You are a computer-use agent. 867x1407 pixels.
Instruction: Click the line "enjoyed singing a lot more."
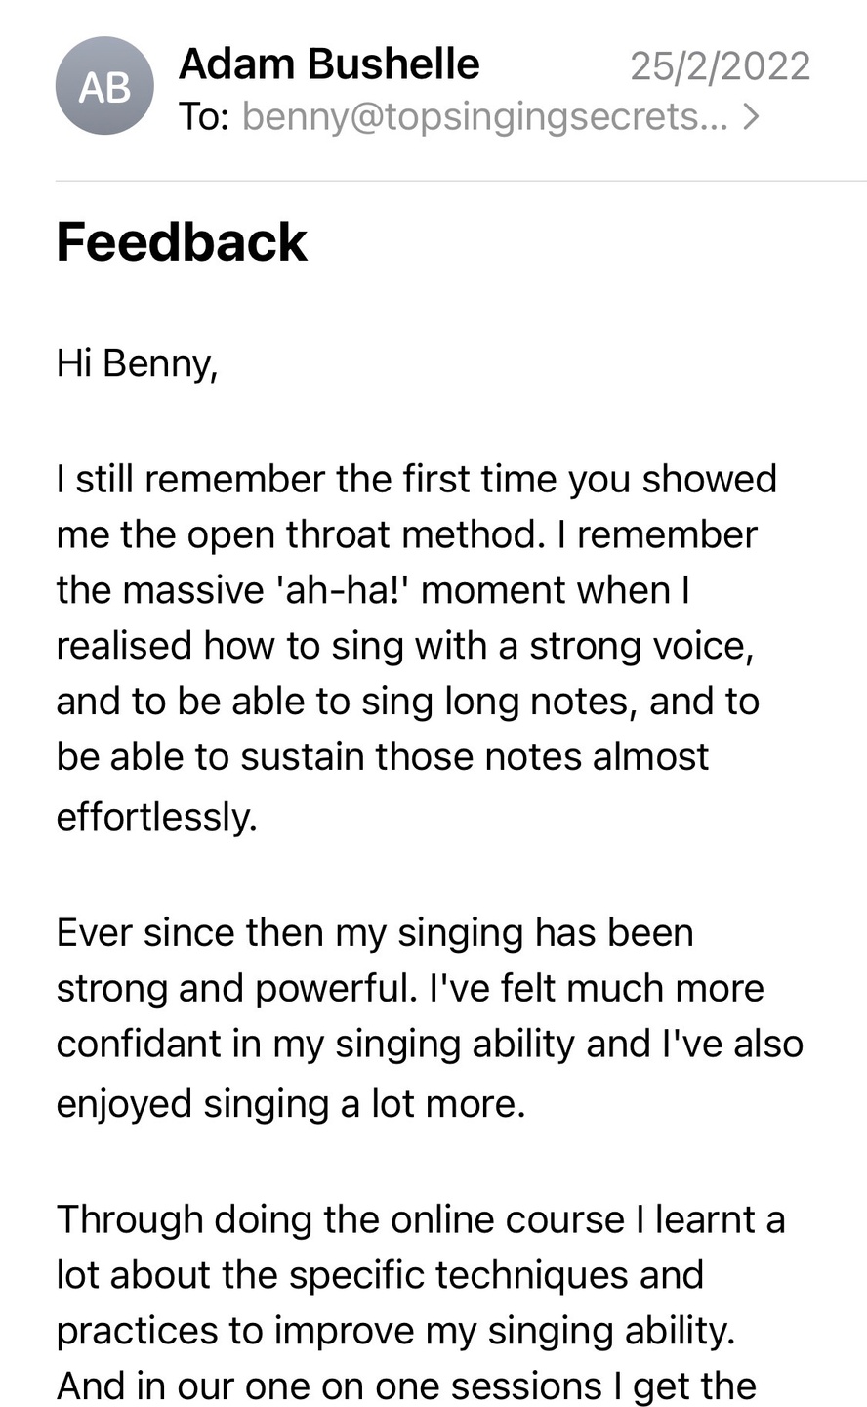(291, 1103)
